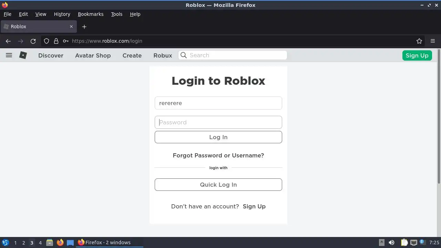Open the Avatar Shop link

click(x=93, y=55)
